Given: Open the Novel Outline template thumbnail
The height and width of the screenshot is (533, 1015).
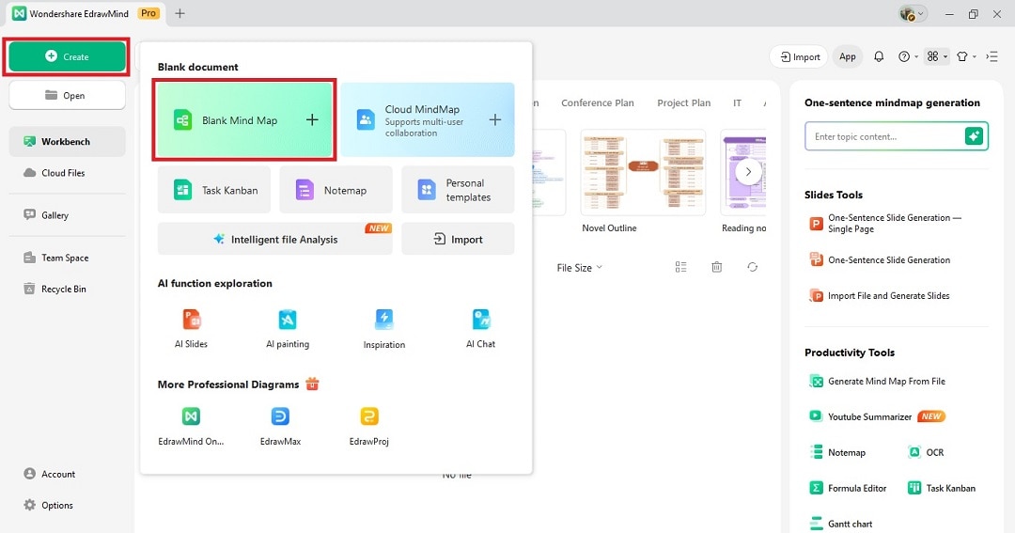Looking at the screenshot, I should [643, 172].
